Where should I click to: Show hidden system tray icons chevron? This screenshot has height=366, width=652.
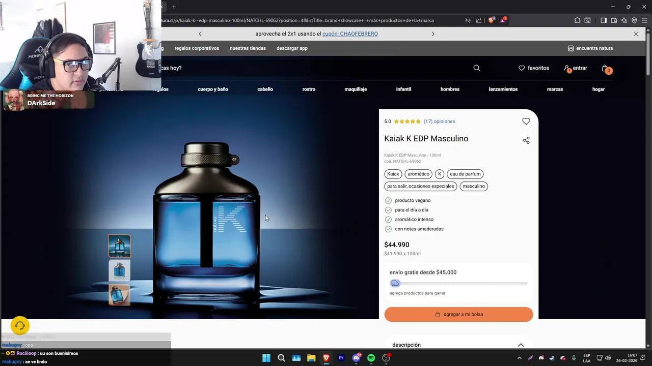[519, 358]
